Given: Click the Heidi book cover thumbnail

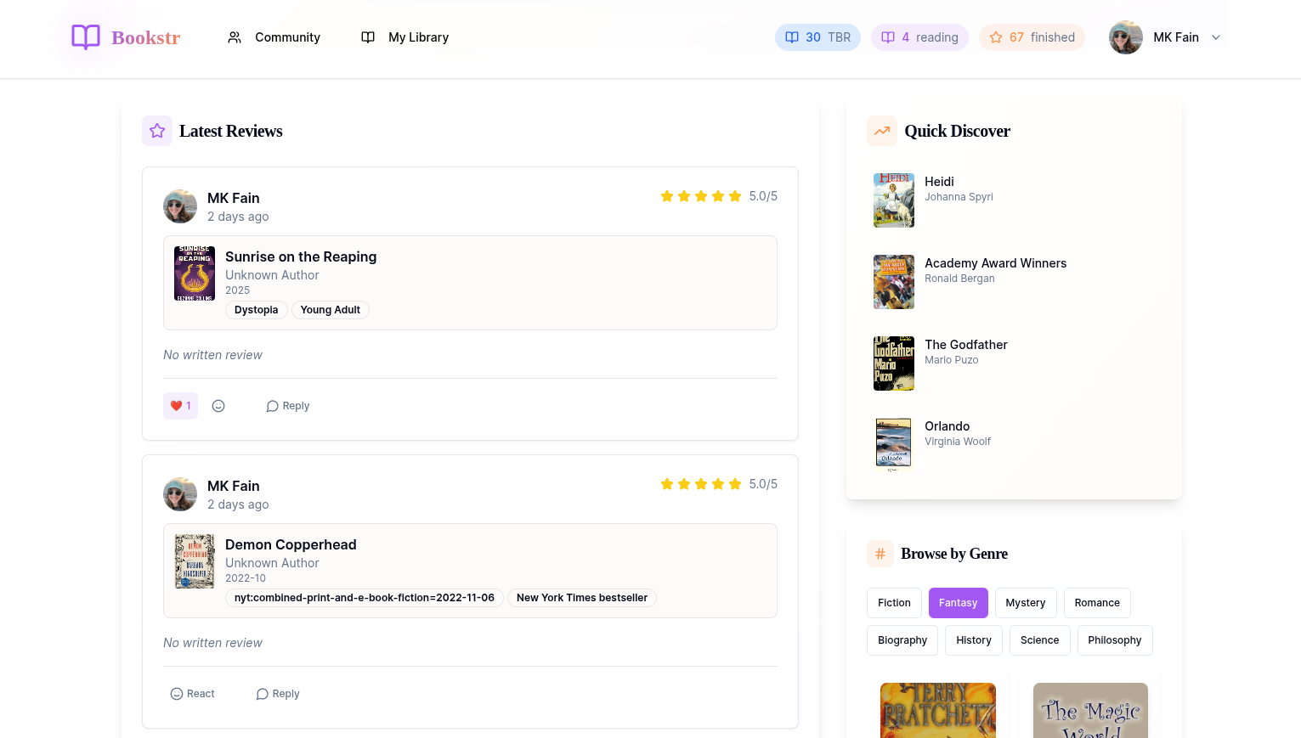Looking at the screenshot, I should coord(893,200).
